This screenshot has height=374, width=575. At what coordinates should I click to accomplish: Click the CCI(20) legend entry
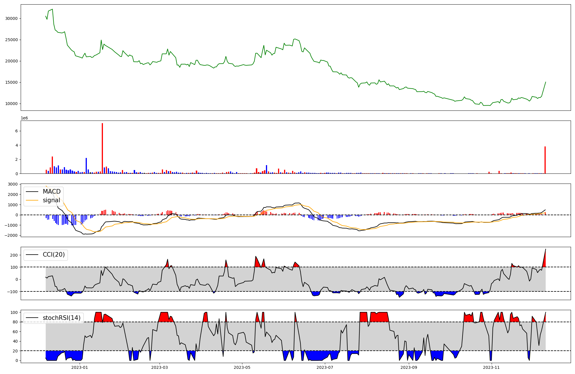[53, 255]
